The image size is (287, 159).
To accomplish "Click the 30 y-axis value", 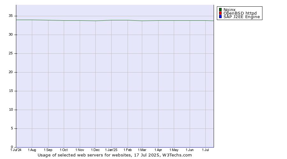I will coord(11,34).
